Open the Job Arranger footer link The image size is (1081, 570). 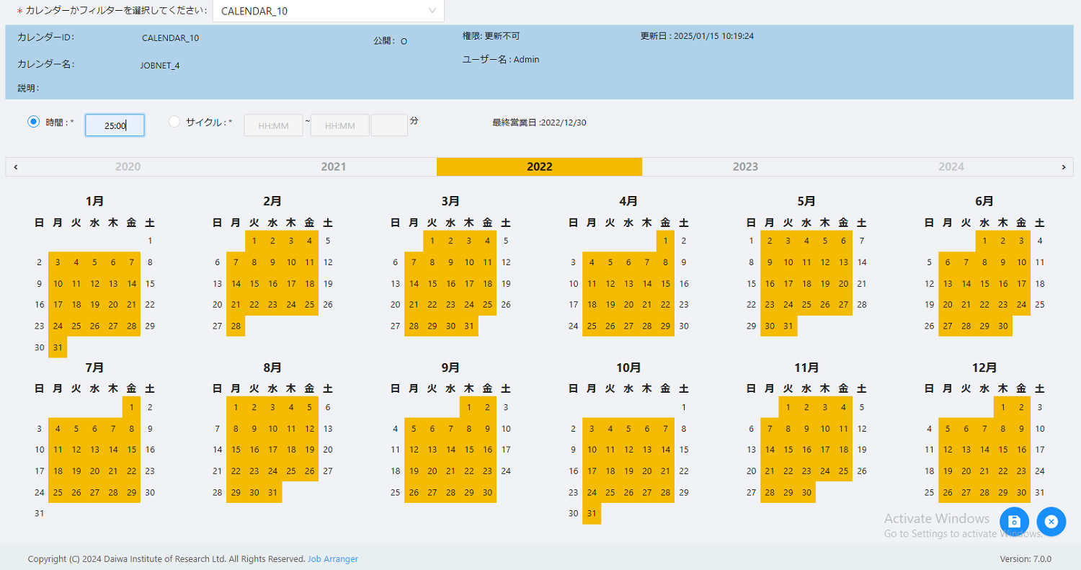coord(333,558)
